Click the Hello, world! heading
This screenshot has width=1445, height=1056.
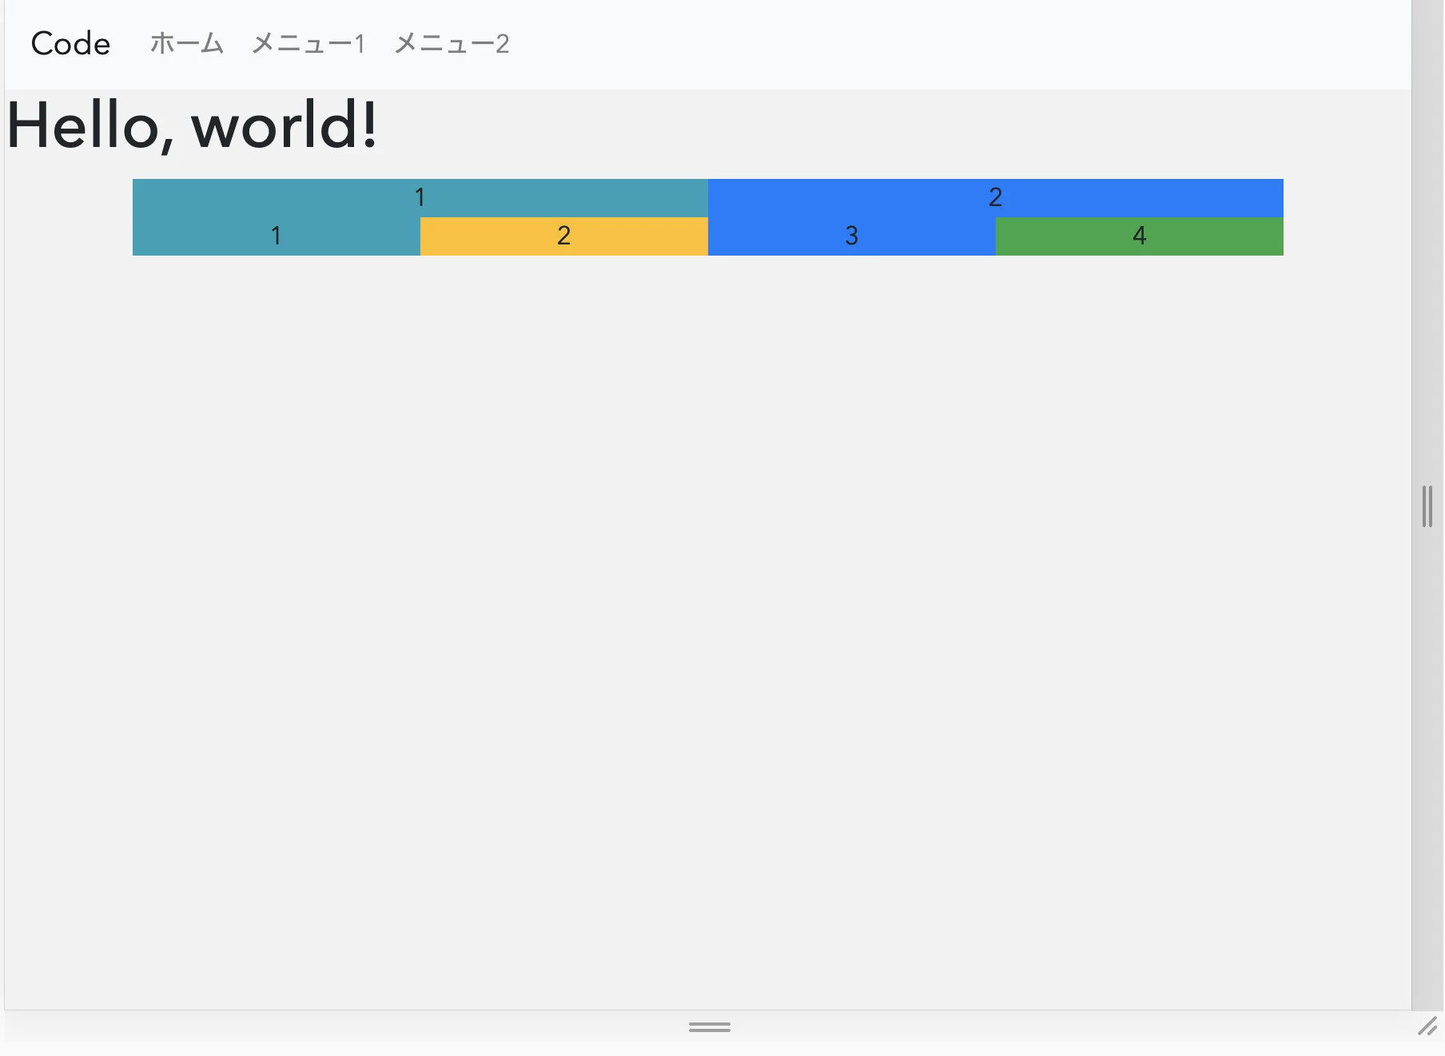(x=192, y=125)
